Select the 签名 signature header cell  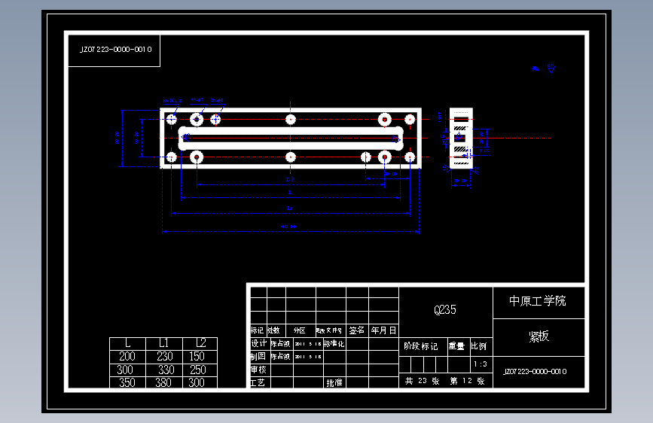[357, 330]
